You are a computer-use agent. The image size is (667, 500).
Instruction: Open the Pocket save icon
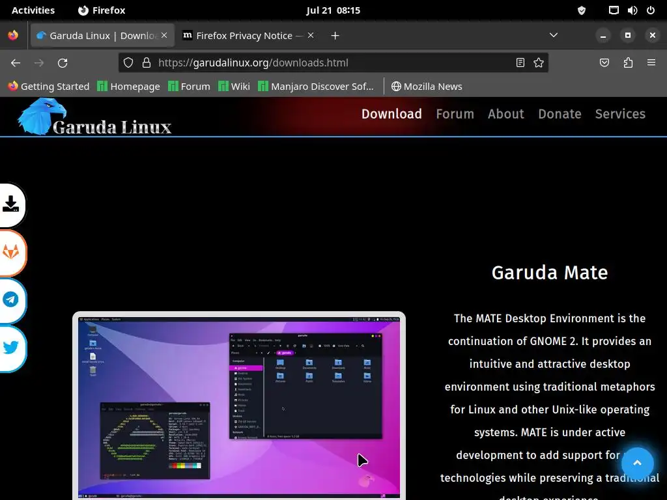604,63
